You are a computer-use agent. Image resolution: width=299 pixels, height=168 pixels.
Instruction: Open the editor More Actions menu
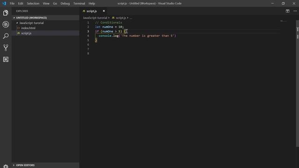295,11
